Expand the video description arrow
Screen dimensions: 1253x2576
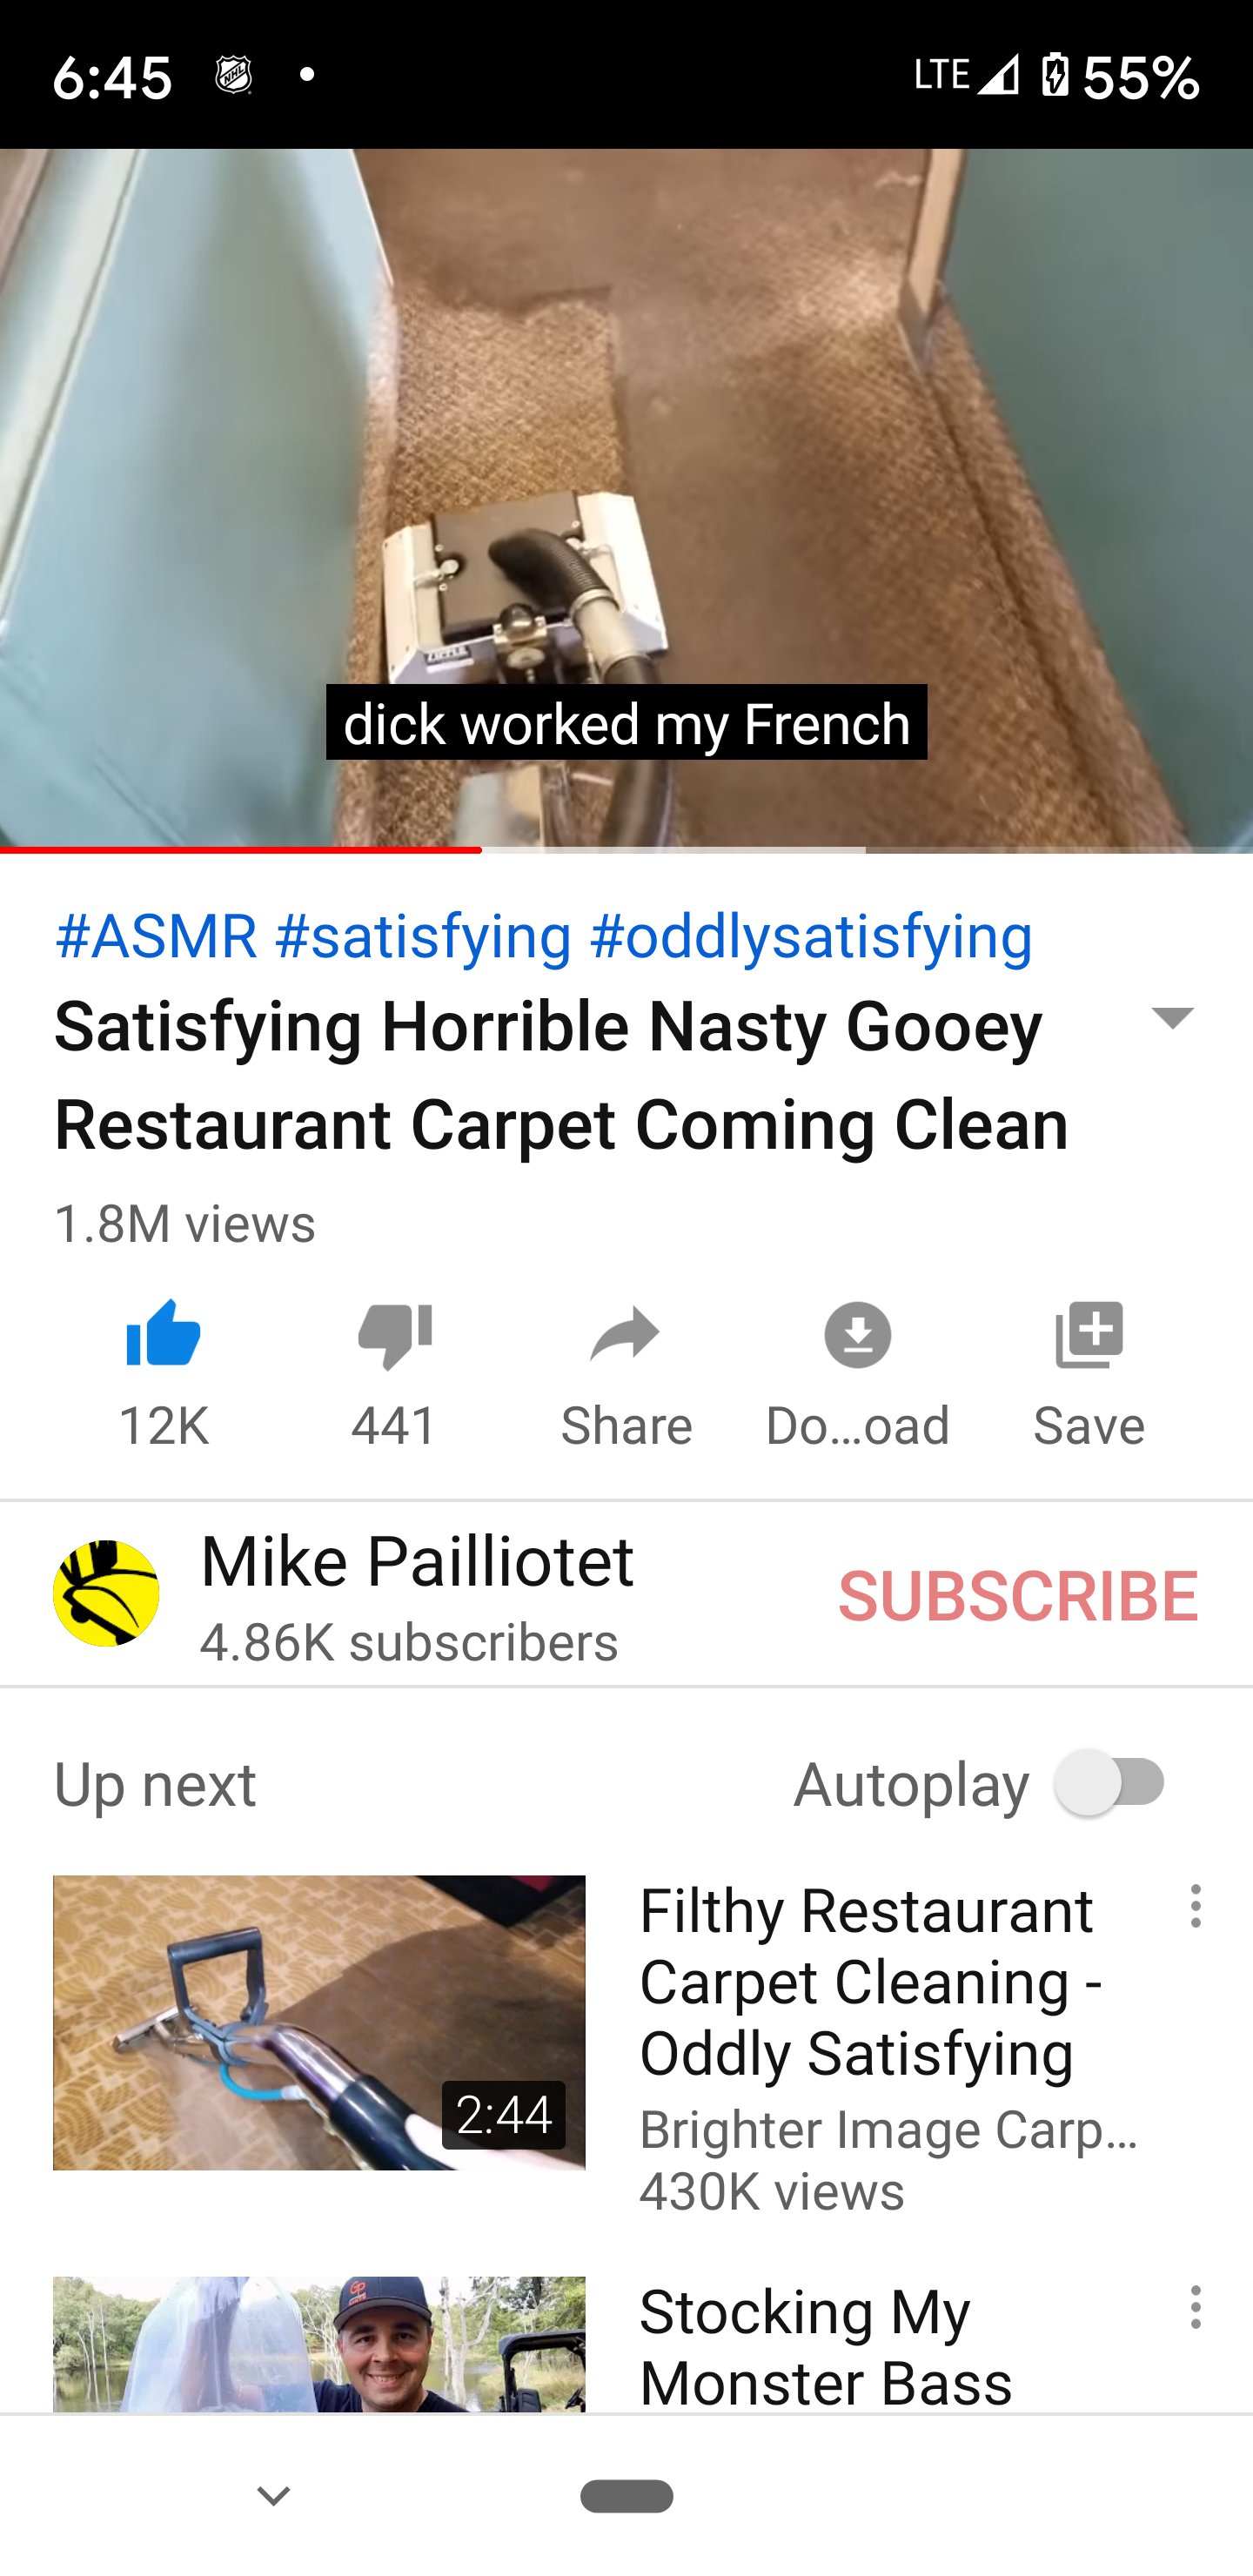(x=1173, y=1017)
